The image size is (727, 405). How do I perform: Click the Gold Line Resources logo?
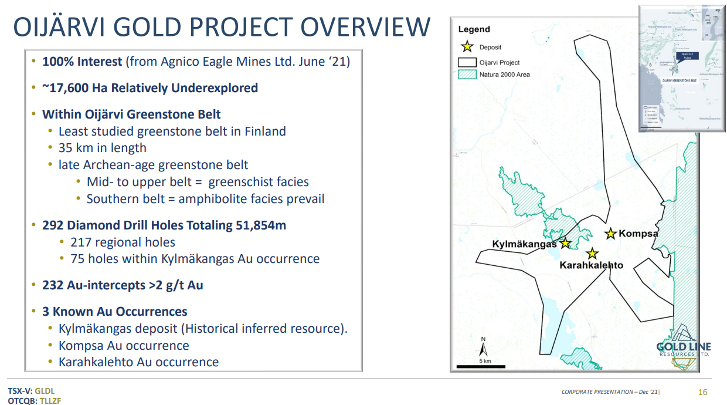click(x=684, y=347)
